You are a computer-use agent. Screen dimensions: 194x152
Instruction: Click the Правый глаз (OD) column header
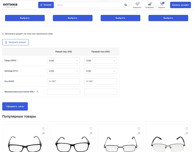pyautogui.click(x=101, y=52)
